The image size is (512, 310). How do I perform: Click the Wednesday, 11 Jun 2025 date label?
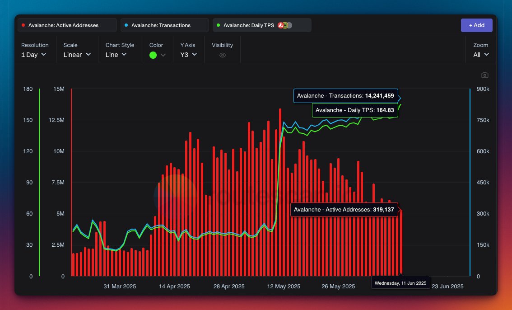400,283
